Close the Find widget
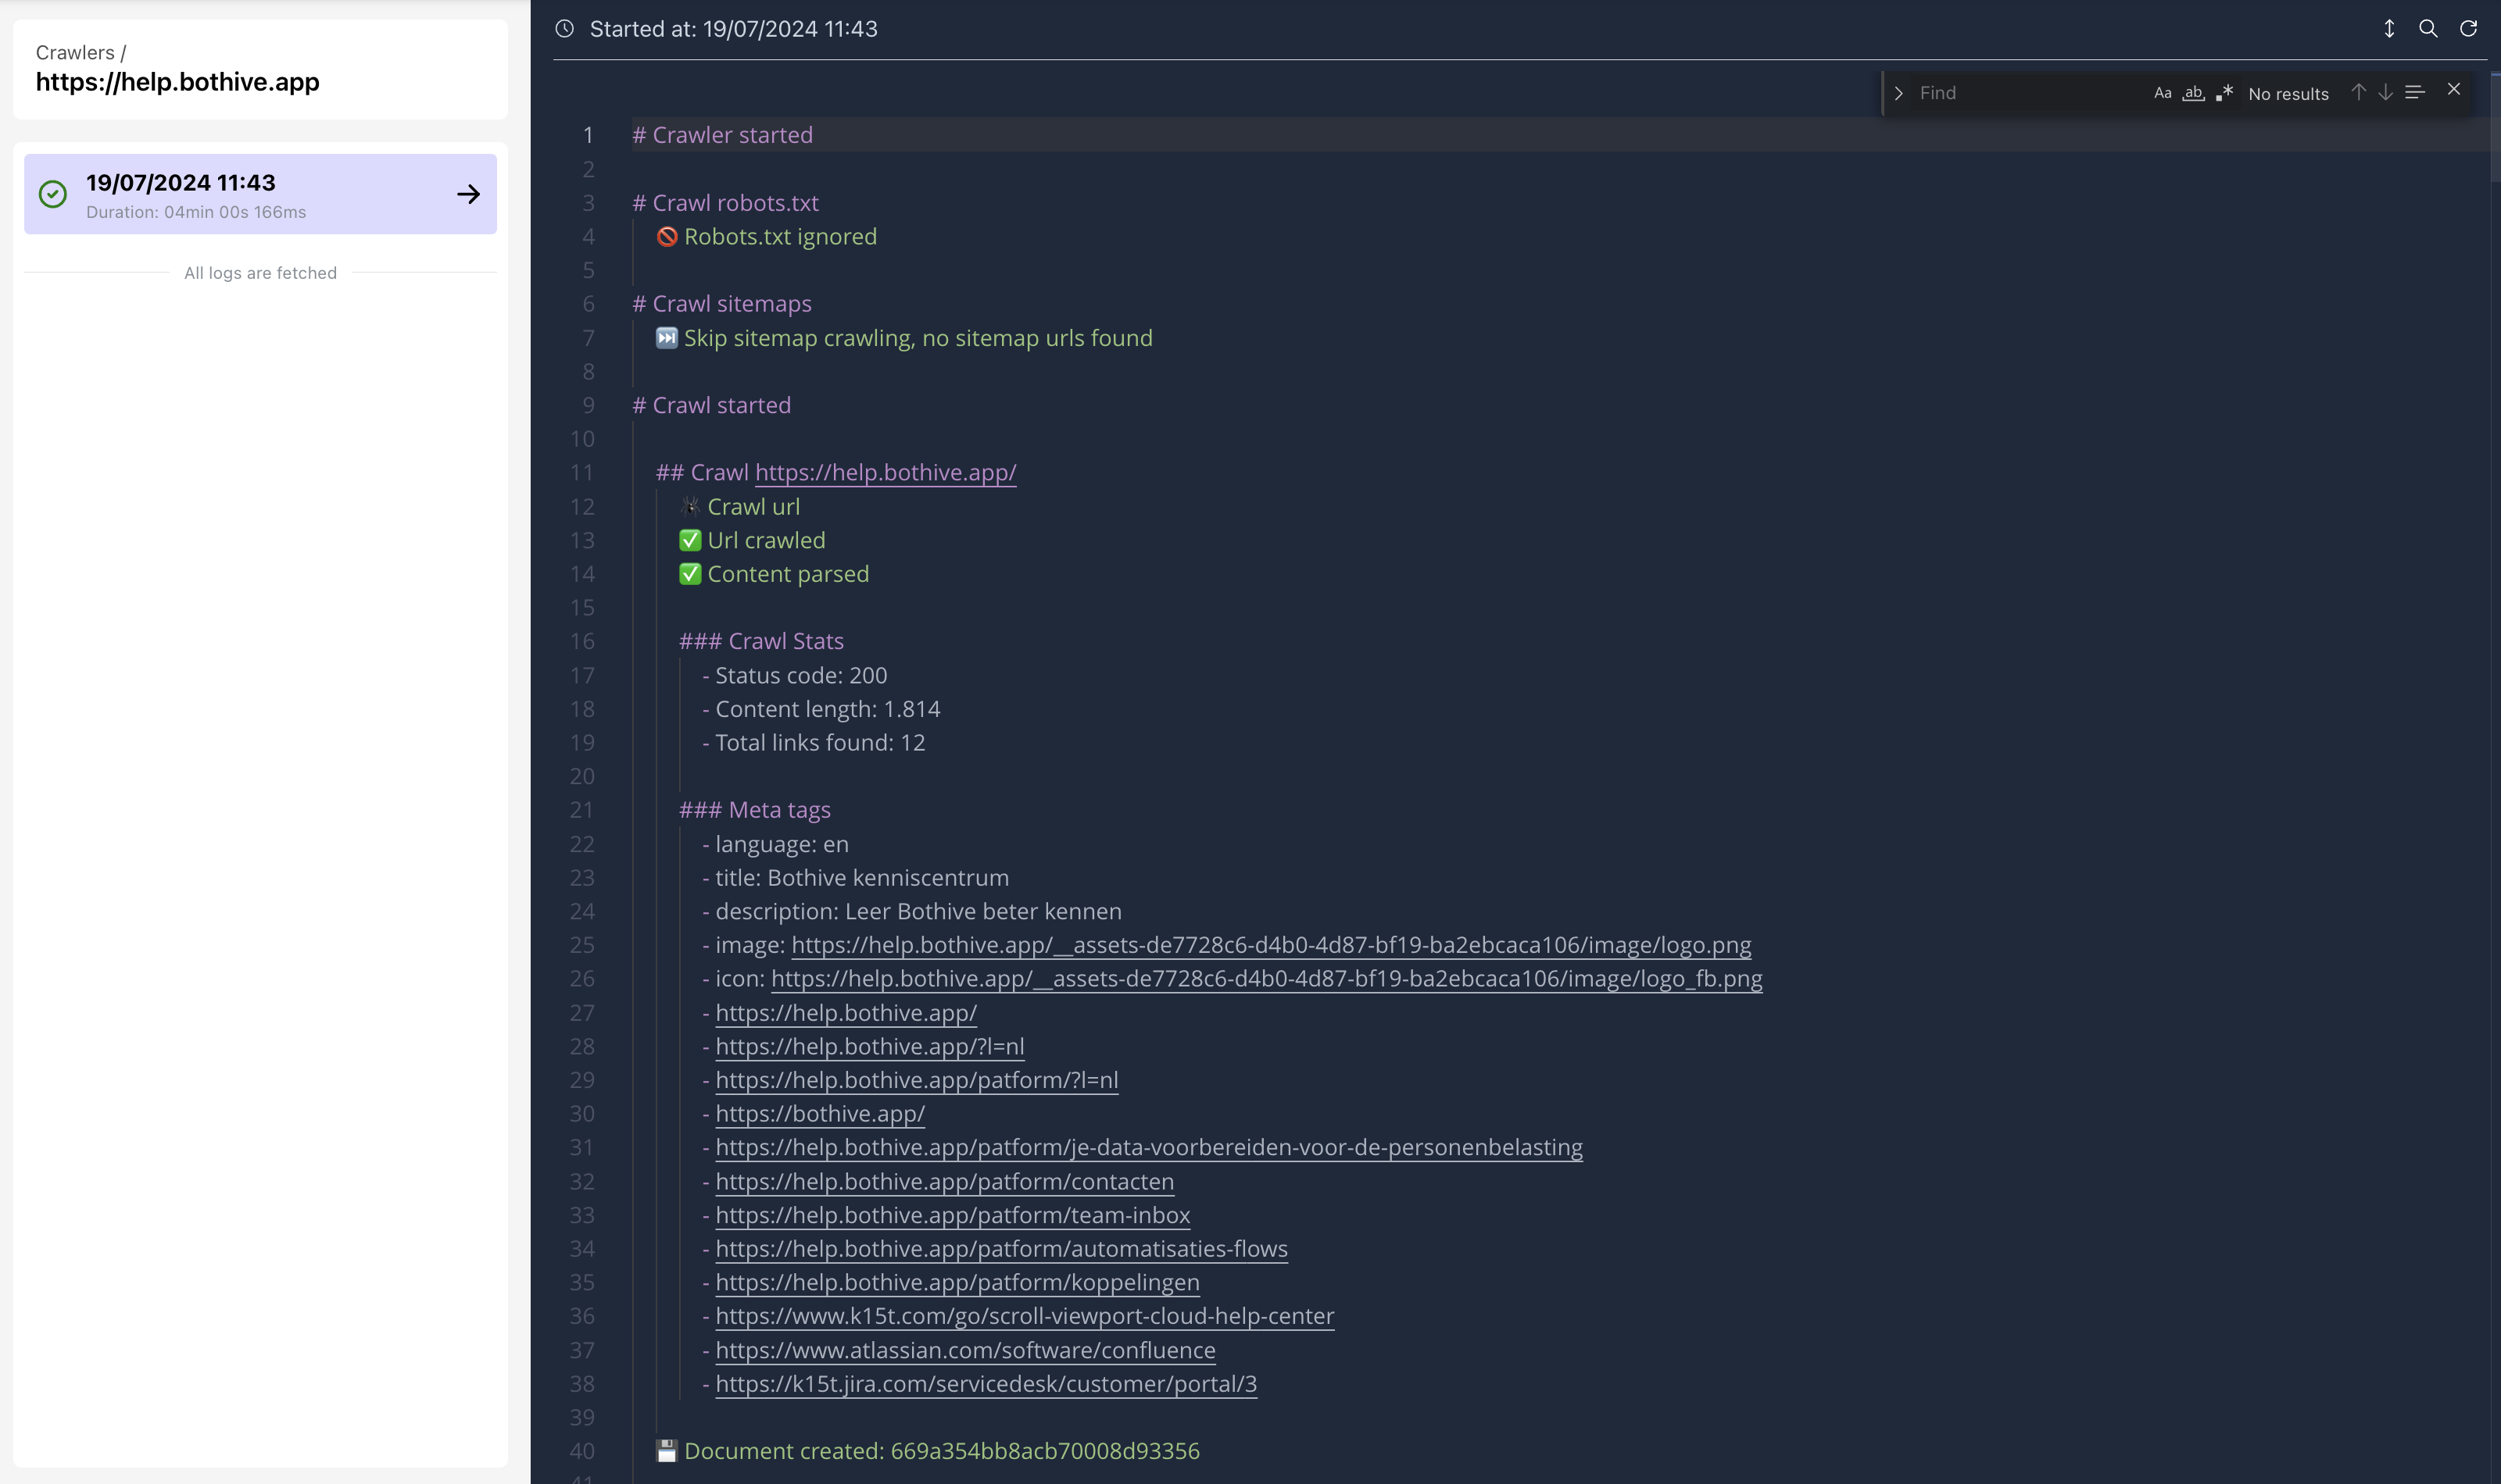This screenshot has height=1484, width=2501. click(2453, 89)
